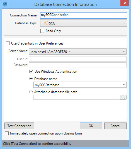Image resolution: width=131 pixels, height=149 pixels.
Task: Click the attachable database file path textbox
Action: 77,97
